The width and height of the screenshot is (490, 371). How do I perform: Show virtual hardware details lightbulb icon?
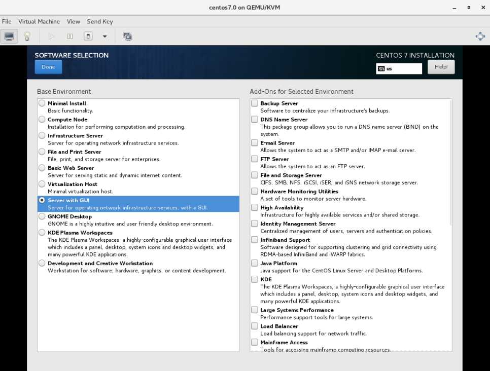[27, 36]
